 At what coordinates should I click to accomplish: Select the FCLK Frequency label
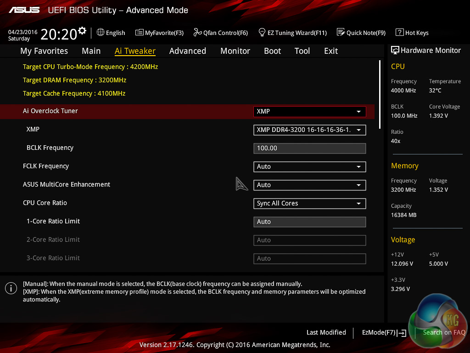click(x=46, y=166)
